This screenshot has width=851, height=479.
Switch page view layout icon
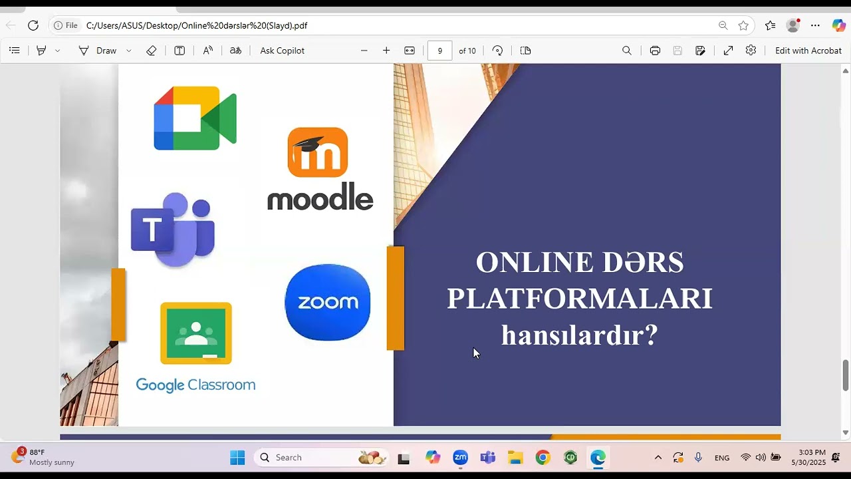tap(525, 51)
